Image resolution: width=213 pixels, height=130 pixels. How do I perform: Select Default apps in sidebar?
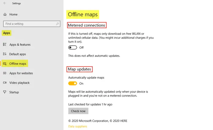18,54
